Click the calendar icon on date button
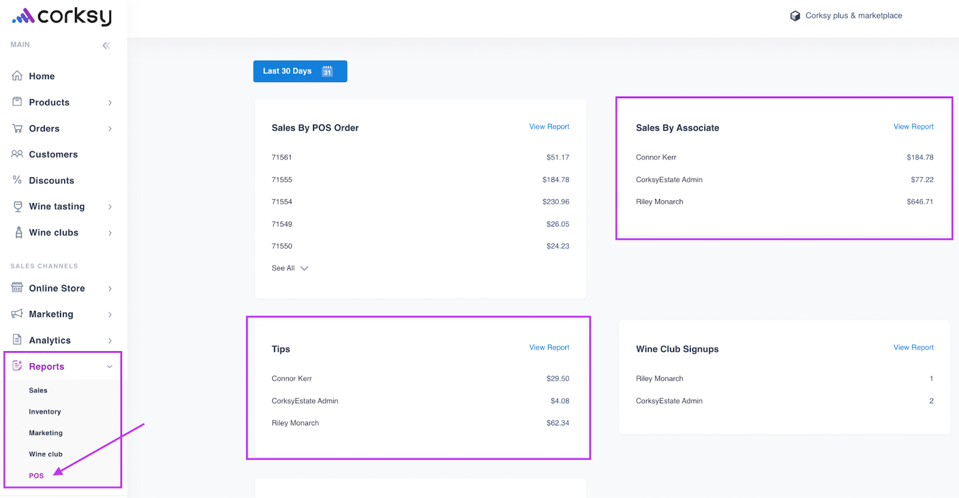This screenshot has width=959, height=498. point(327,71)
